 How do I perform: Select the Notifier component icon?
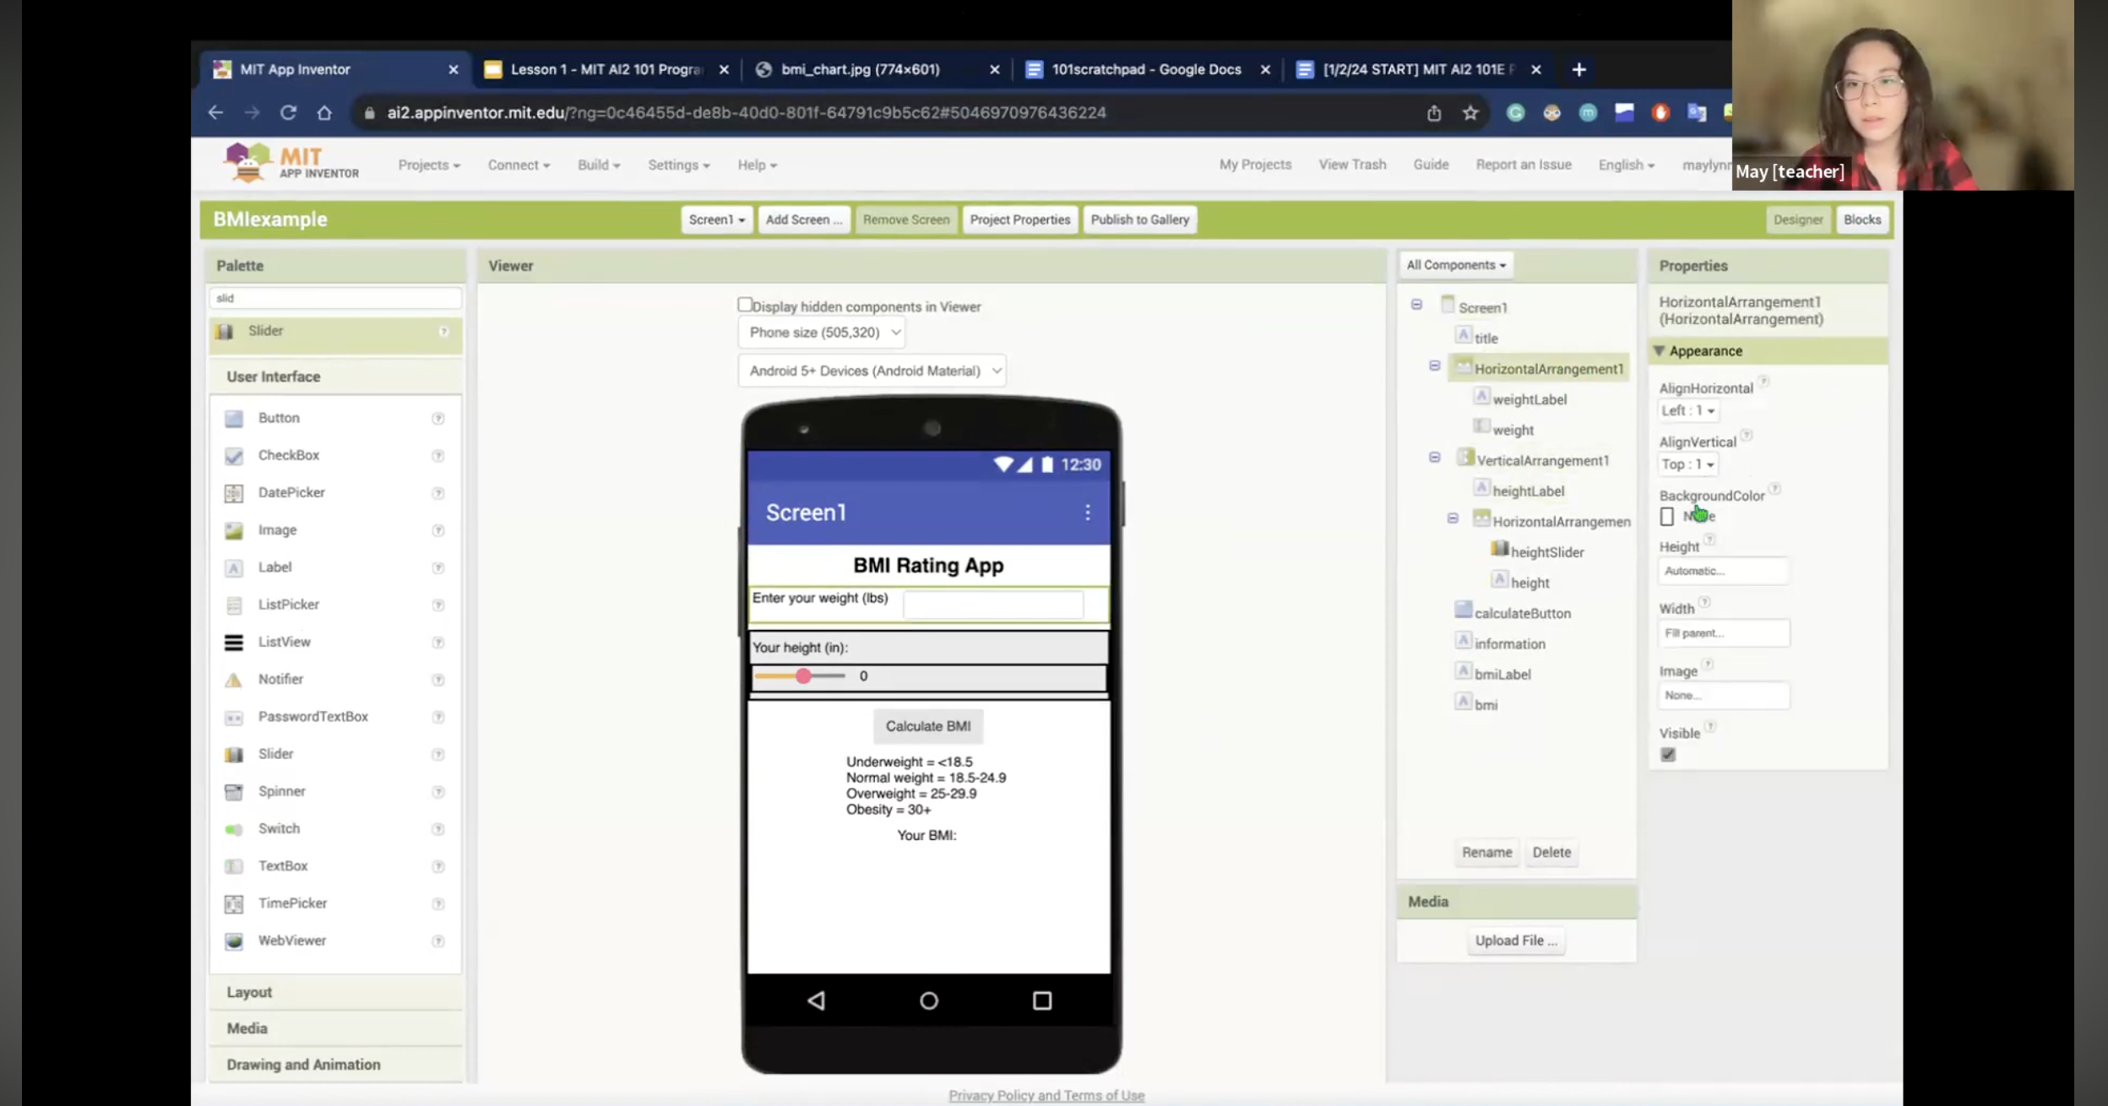(234, 680)
